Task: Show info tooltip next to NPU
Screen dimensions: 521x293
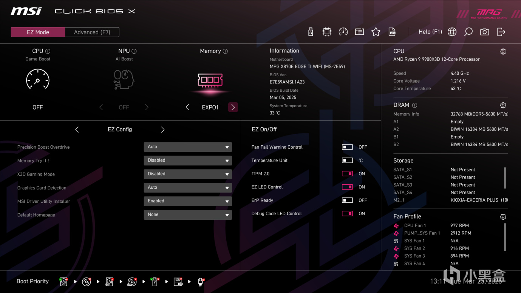Action: click(134, 51)
